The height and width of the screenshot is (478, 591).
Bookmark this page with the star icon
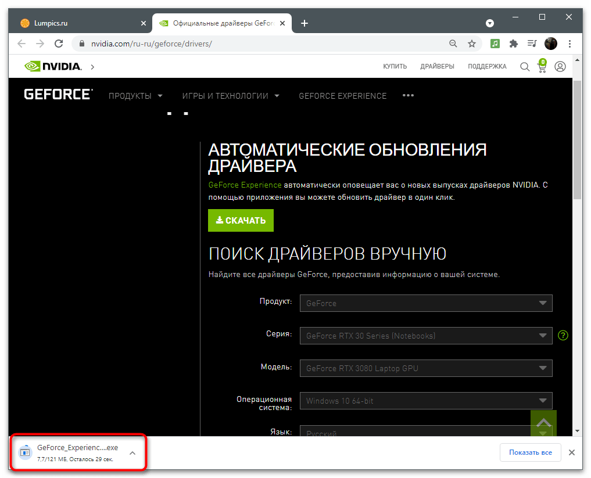(471, 44)
